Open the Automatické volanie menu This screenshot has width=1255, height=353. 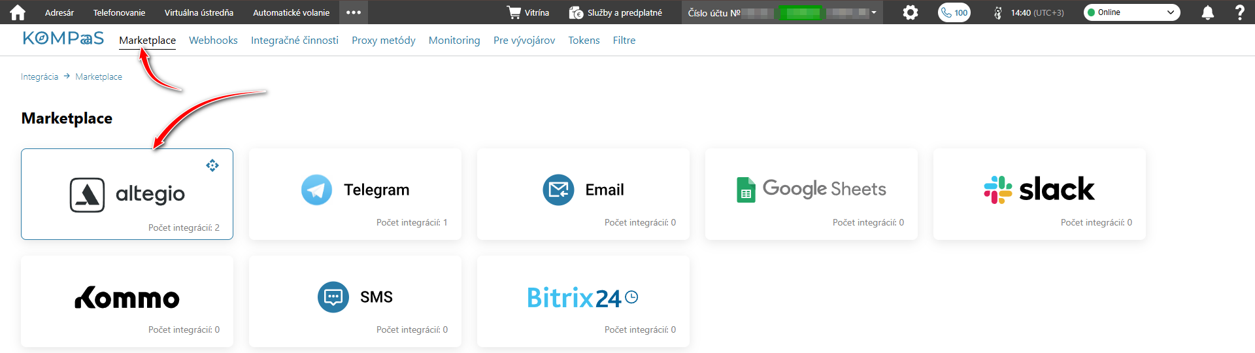pyautogui.click(x=291, y=12)
